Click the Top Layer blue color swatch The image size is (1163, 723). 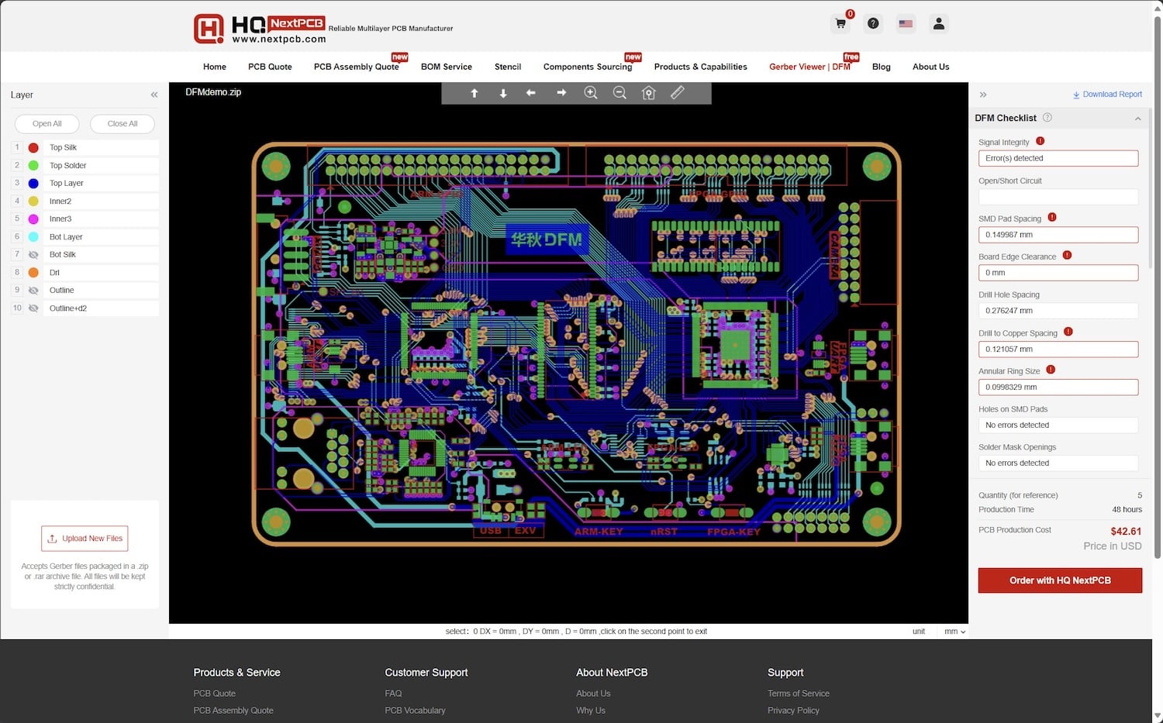tap(33, 183)
